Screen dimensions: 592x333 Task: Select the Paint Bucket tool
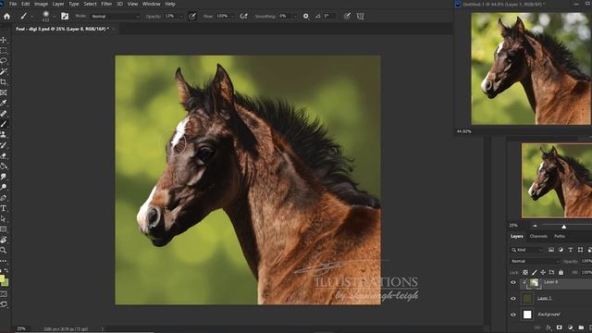coord(4,166)
